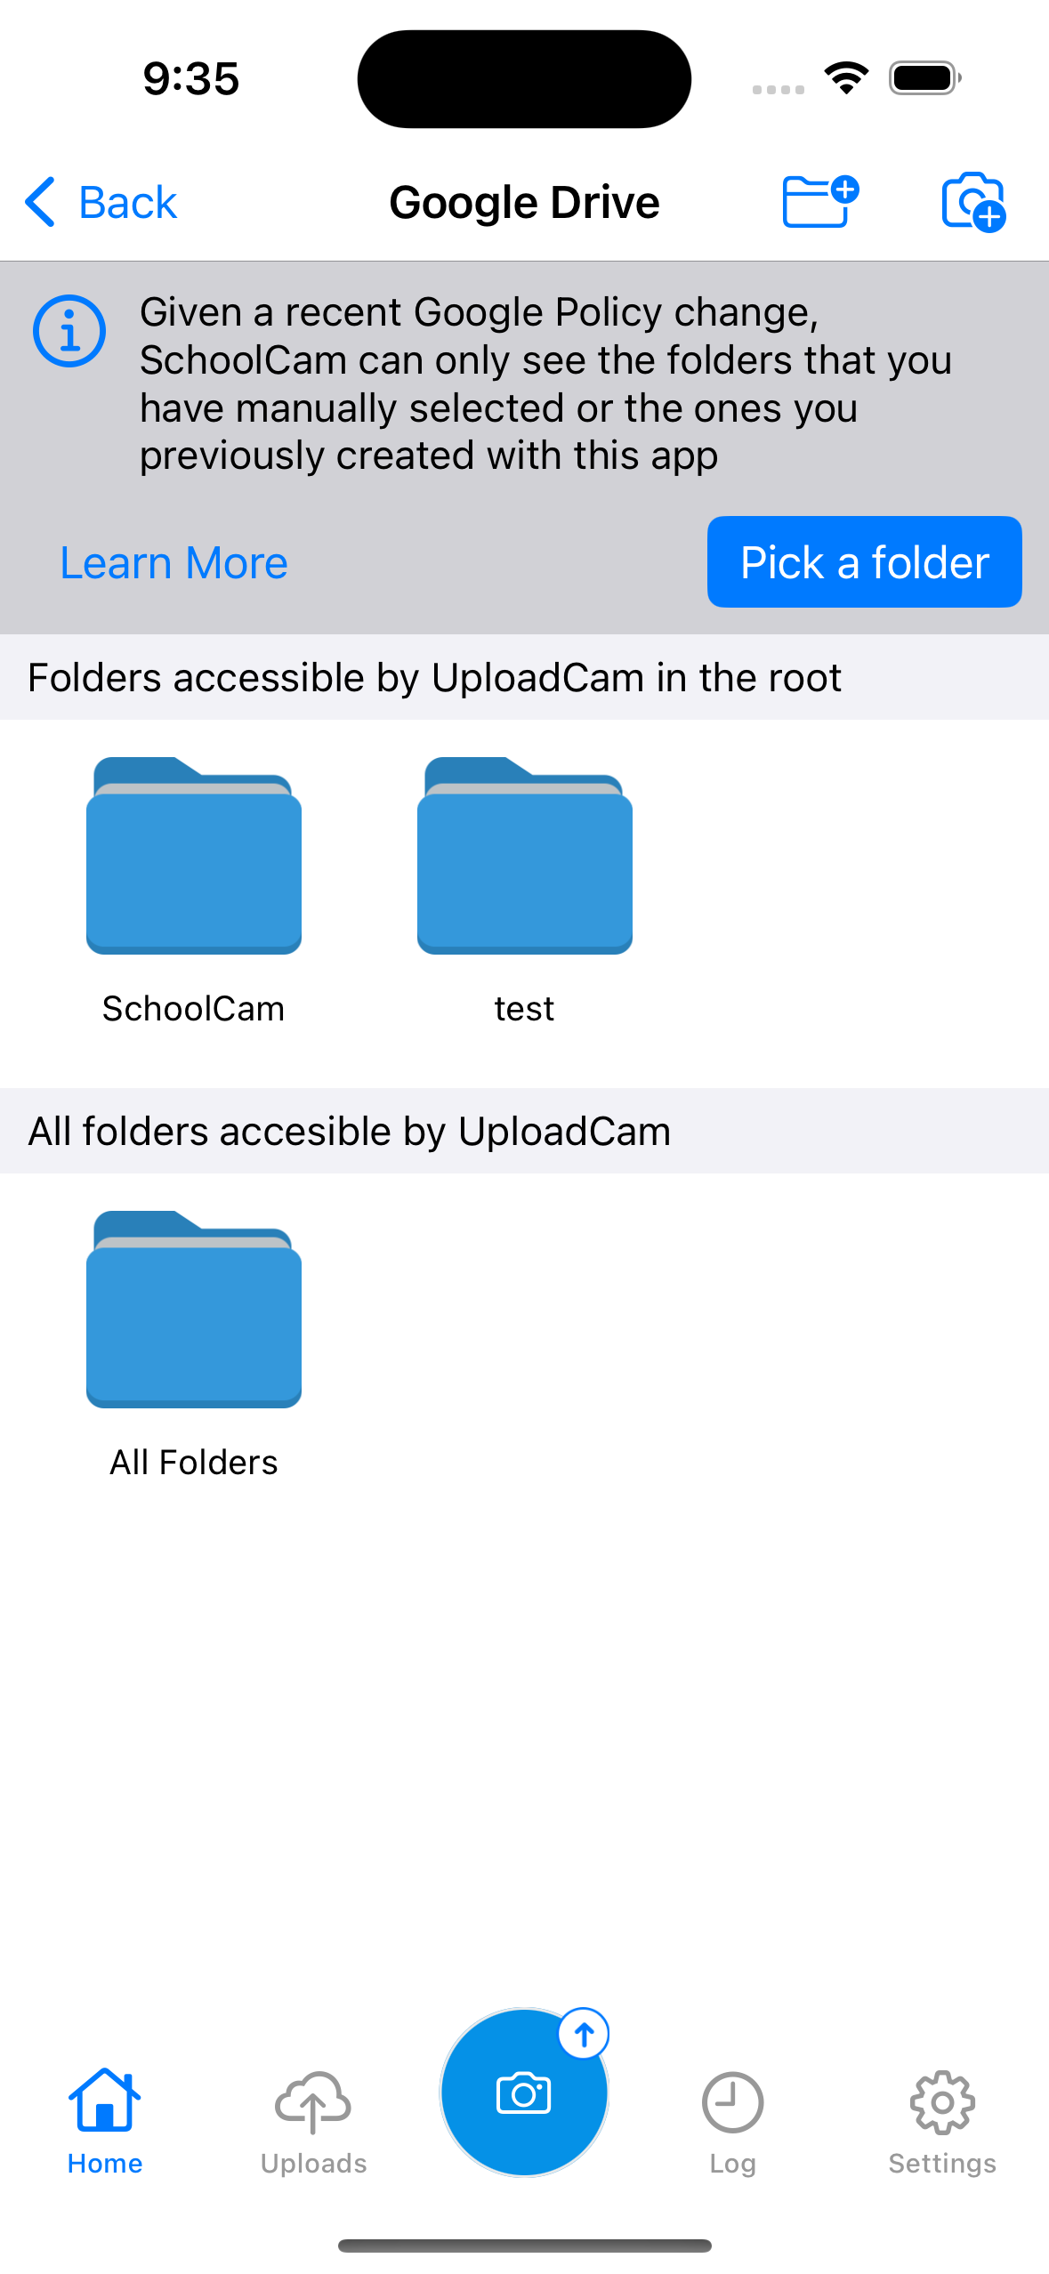Switch to the Home tab
Screen dimensions: 1049x2274
pyautogui.click(x=105, y=2121)
